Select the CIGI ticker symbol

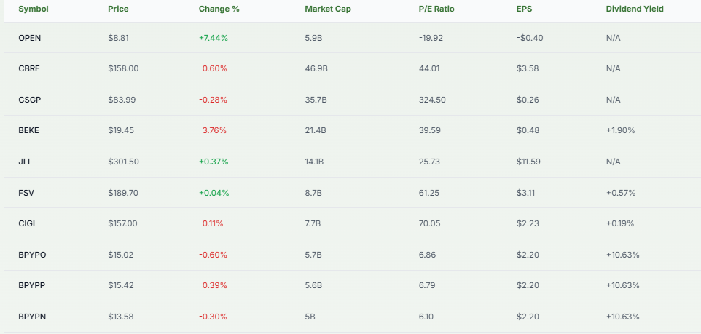point(28,223)
